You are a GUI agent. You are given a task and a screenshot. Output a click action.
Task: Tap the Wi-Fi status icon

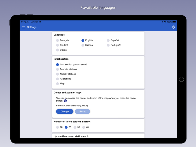pyautogui.click(x=165, y=22)
